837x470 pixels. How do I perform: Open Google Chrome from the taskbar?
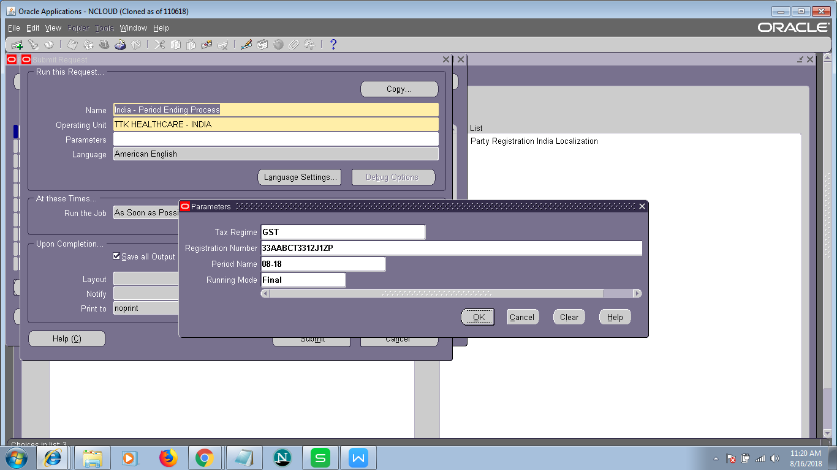205,458
